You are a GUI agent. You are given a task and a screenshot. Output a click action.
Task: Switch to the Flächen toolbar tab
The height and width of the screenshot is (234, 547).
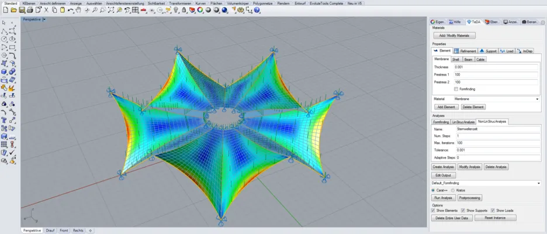[217, 3]
